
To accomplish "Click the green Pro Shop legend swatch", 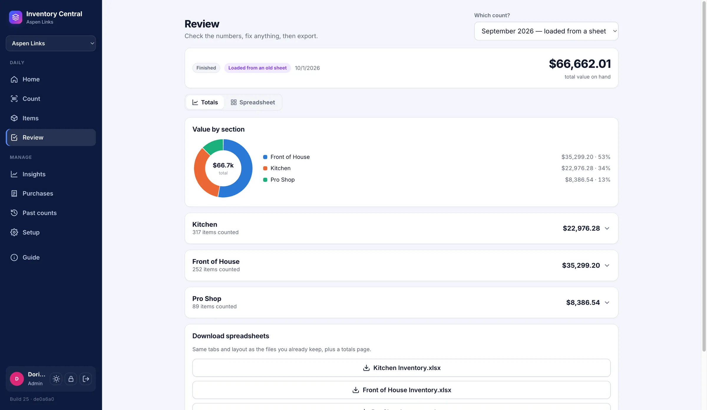I will click(x=265, y=180).
